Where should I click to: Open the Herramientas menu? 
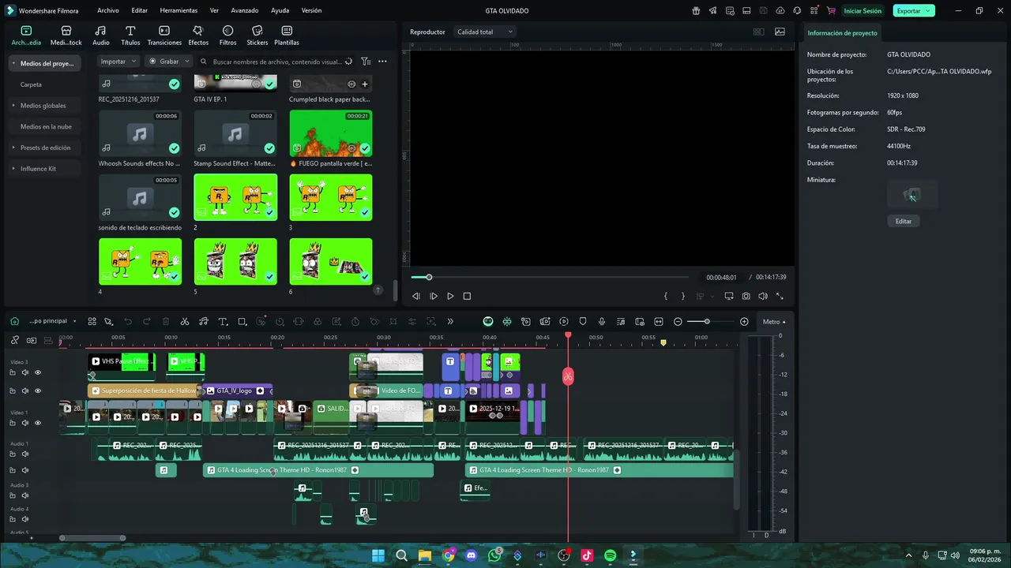tap(179, 11)
